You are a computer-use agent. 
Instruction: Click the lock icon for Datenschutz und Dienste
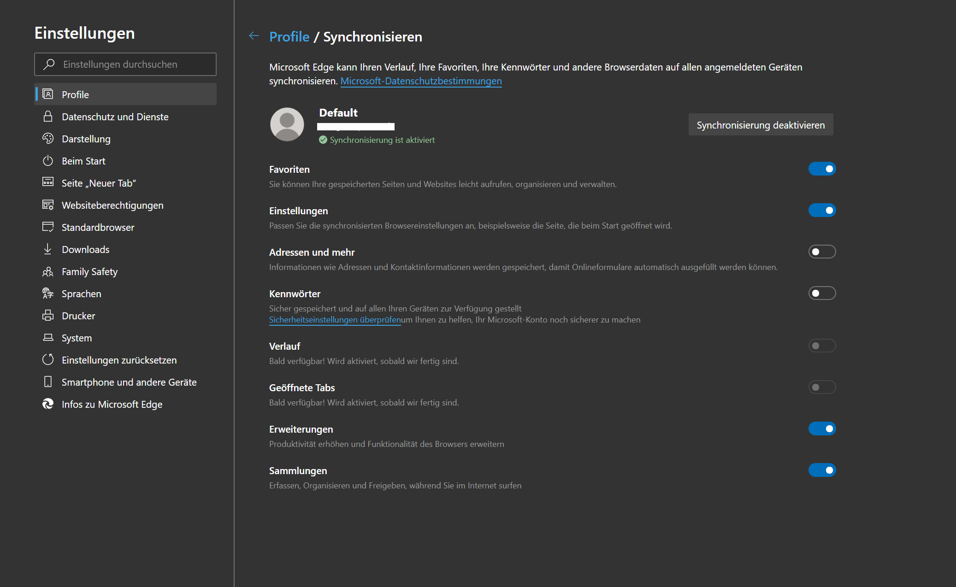[x=47, y=117]
